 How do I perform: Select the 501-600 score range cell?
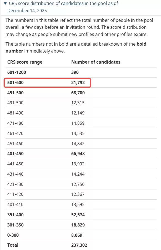(15, 83)
